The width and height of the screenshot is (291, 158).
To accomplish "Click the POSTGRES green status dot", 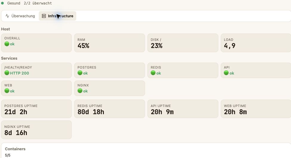I will (x=80, y=73).
